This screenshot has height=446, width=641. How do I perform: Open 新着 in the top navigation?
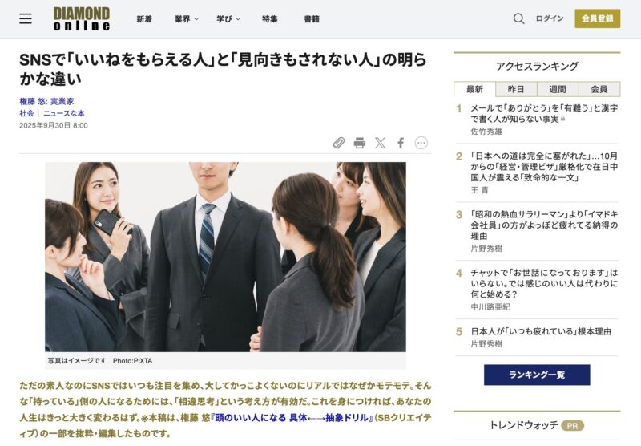pos(144,18)
